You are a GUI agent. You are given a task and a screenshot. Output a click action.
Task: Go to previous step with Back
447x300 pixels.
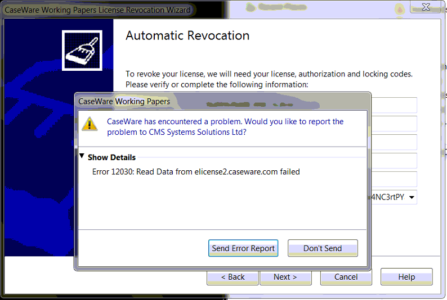[x=233, y=277]
